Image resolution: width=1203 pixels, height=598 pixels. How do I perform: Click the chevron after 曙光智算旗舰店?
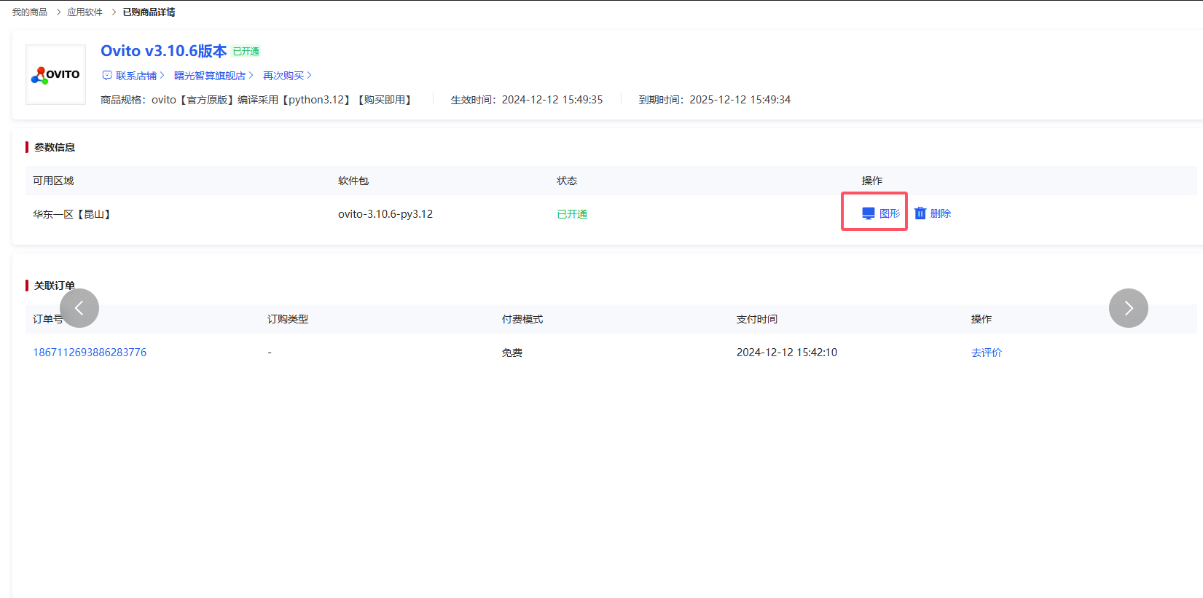tap(251, 76)
